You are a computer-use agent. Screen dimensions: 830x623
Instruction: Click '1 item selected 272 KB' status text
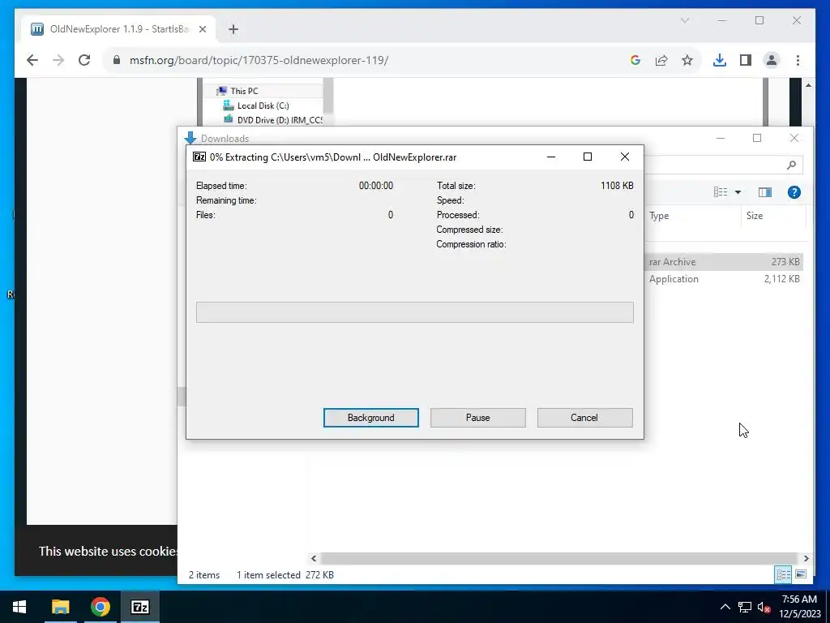click(x=285, y=575)
